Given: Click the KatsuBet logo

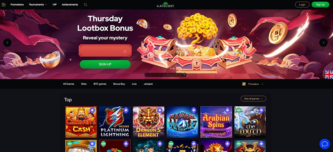Looking at the screenshot, I should (166, 5).
